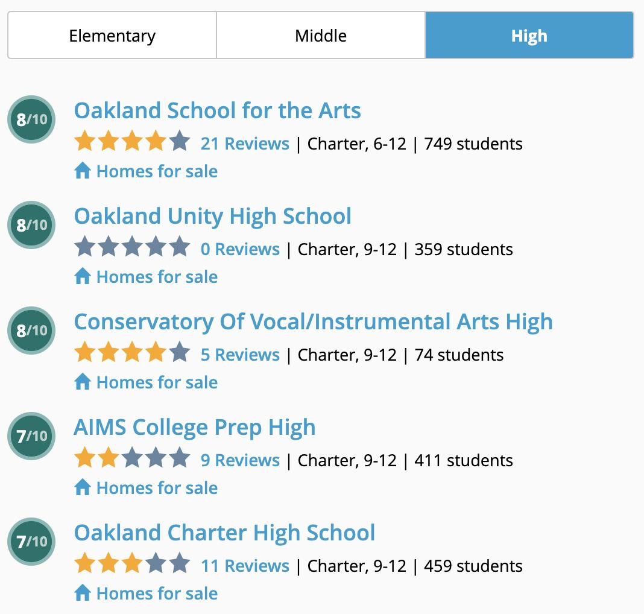The image size is (644, 614).
Task: Click house icon under Oakland School for the Arts
Action: click(83, 171)
